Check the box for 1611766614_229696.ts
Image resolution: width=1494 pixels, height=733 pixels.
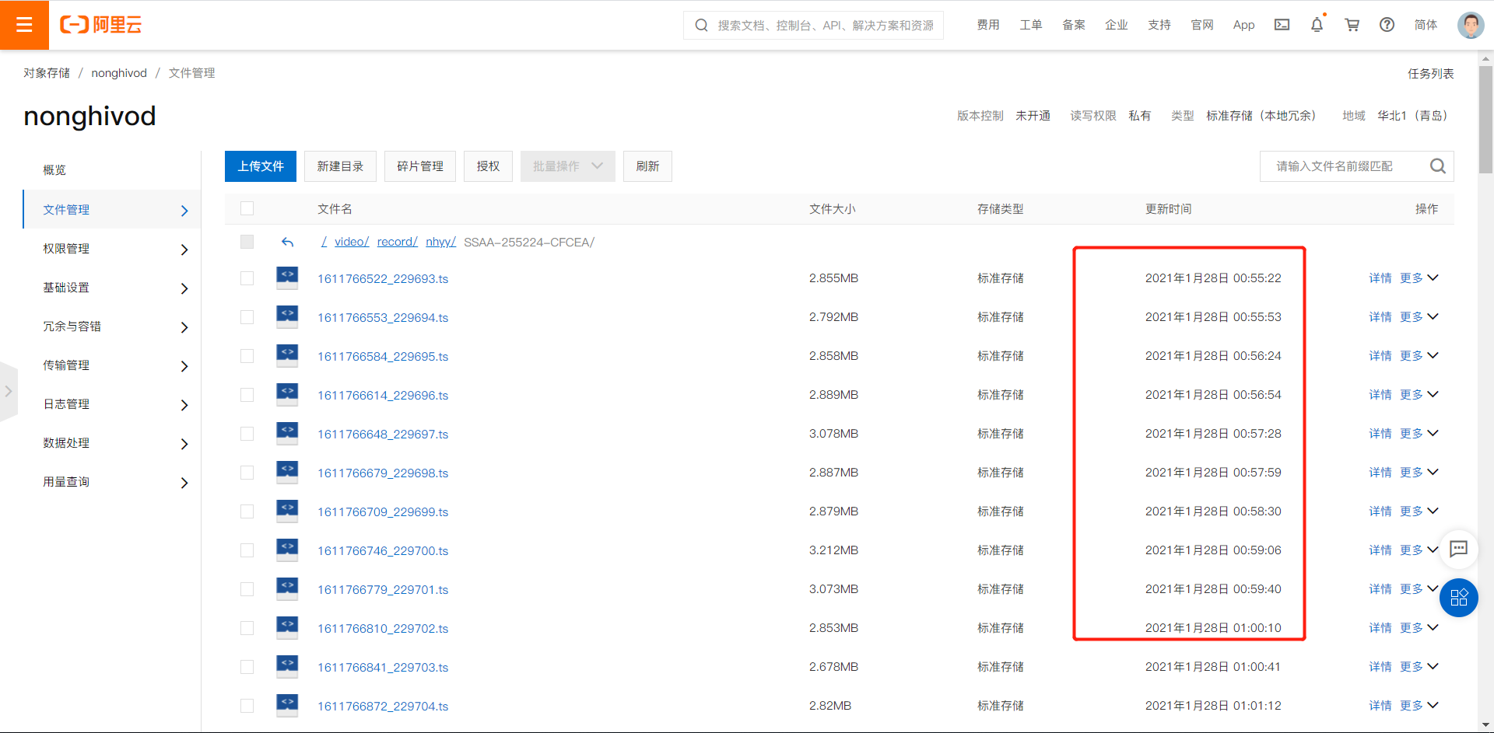coord(247,395)
